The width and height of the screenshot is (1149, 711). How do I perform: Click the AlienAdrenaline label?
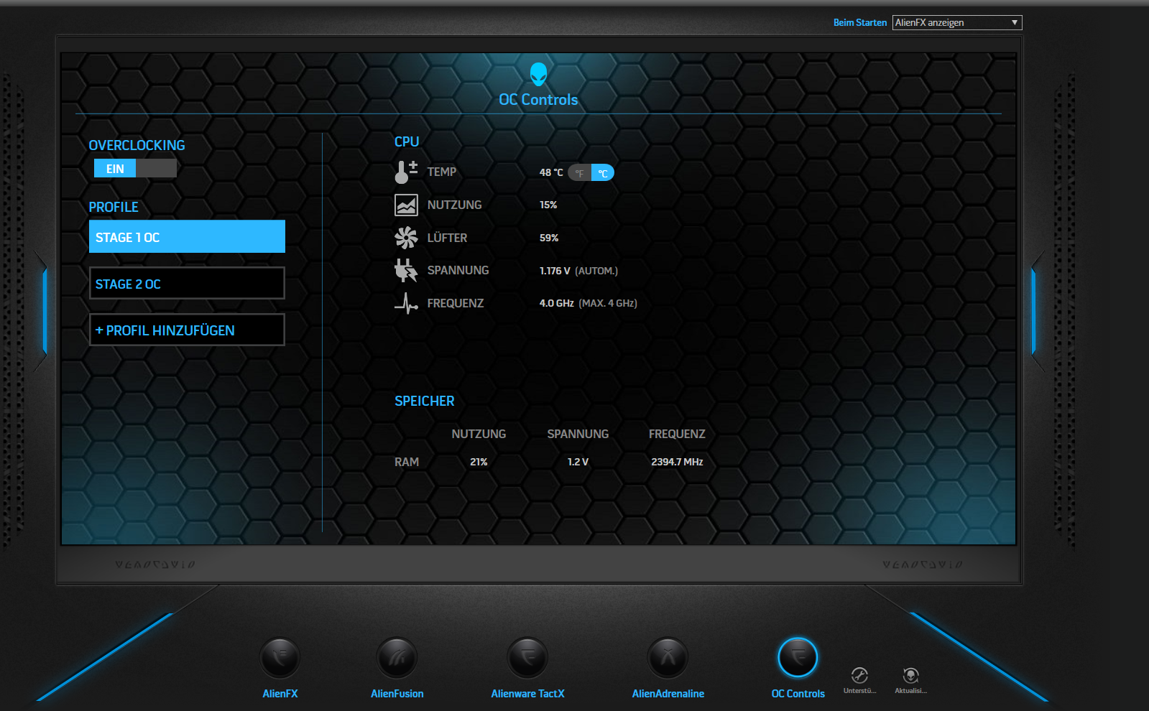tap(668, 694)
